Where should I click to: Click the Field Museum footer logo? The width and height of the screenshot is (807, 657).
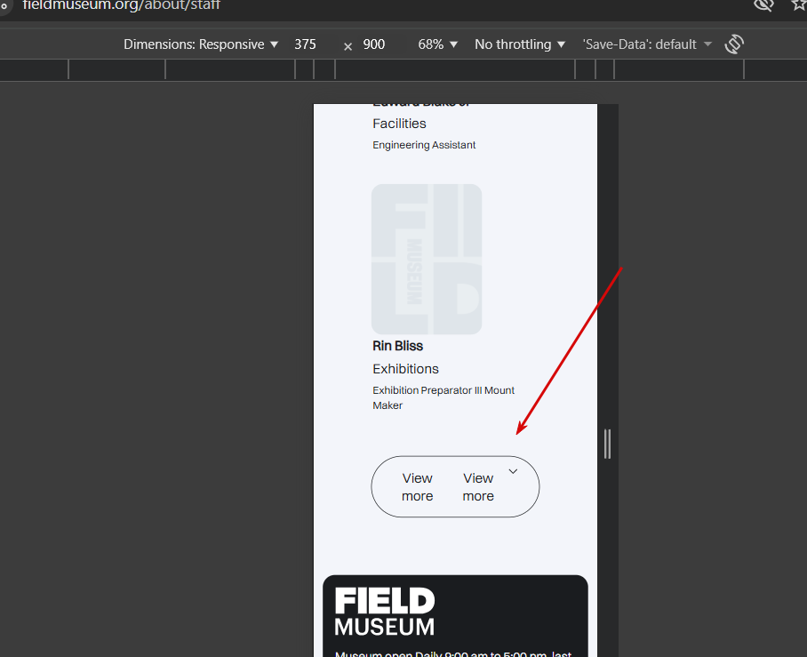(x=385, y=611)
